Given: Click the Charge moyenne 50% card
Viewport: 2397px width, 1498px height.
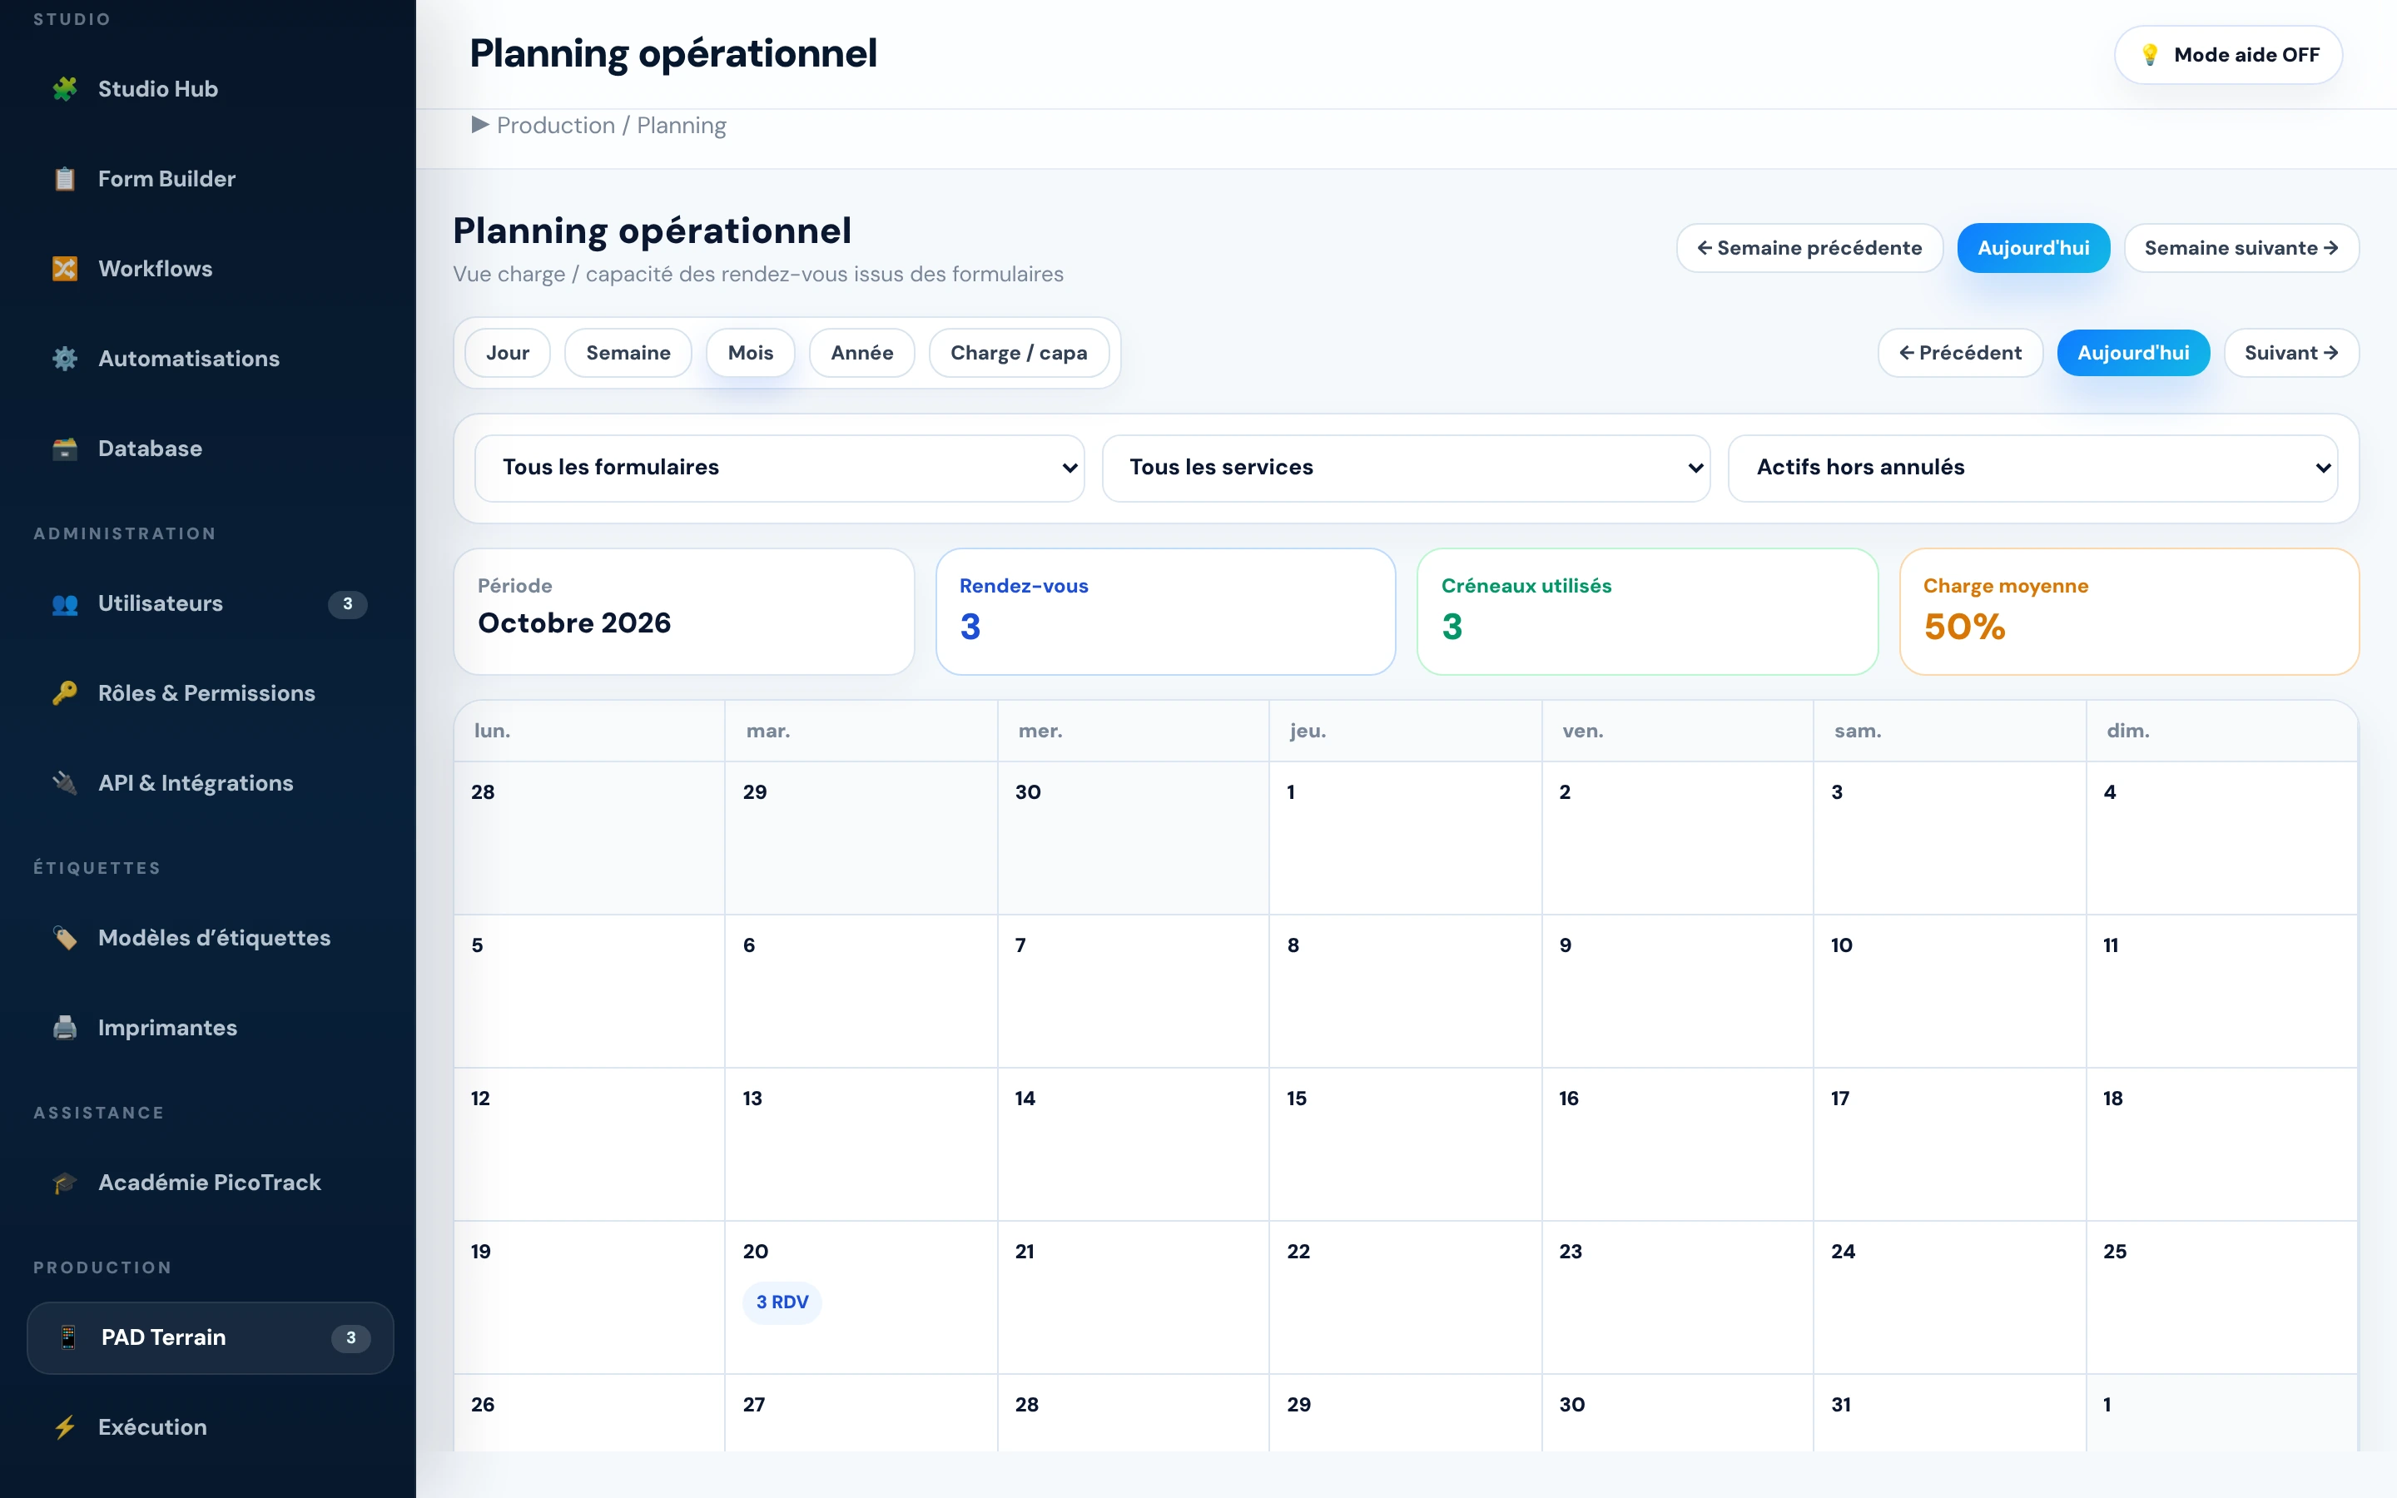Looking at the screenshot, I should 2128,612.
